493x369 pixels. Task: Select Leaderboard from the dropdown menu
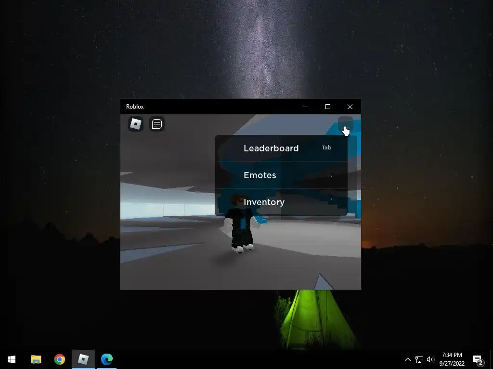tap(281, 148)
